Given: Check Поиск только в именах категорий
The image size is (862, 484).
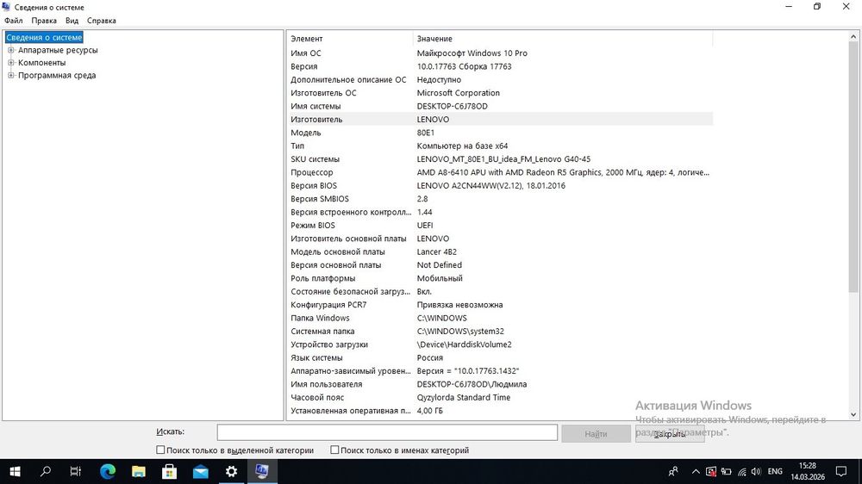Looking at the screenshot, I should click(x=334, y=450).
